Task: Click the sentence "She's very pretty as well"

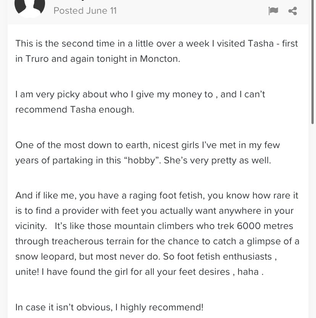Action: point(217,160)
